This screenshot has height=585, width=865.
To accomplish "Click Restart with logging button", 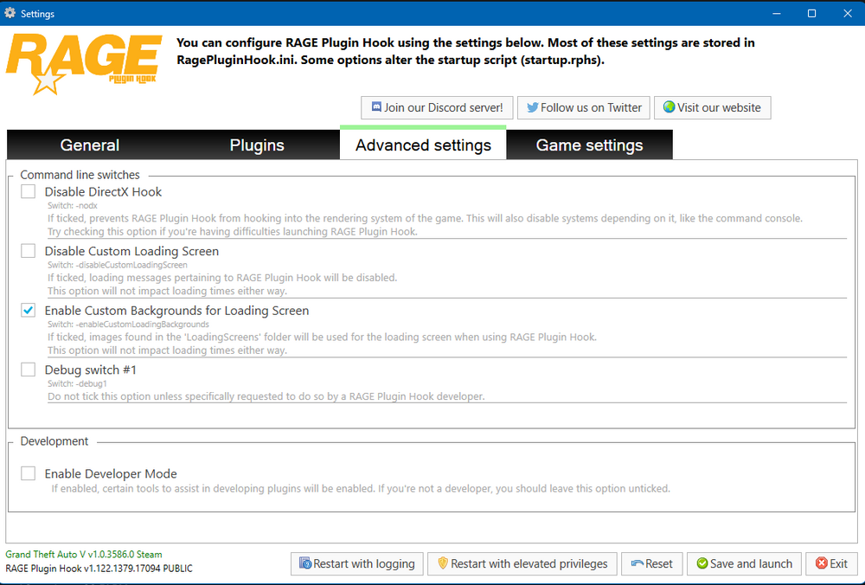I will point(357,563).
